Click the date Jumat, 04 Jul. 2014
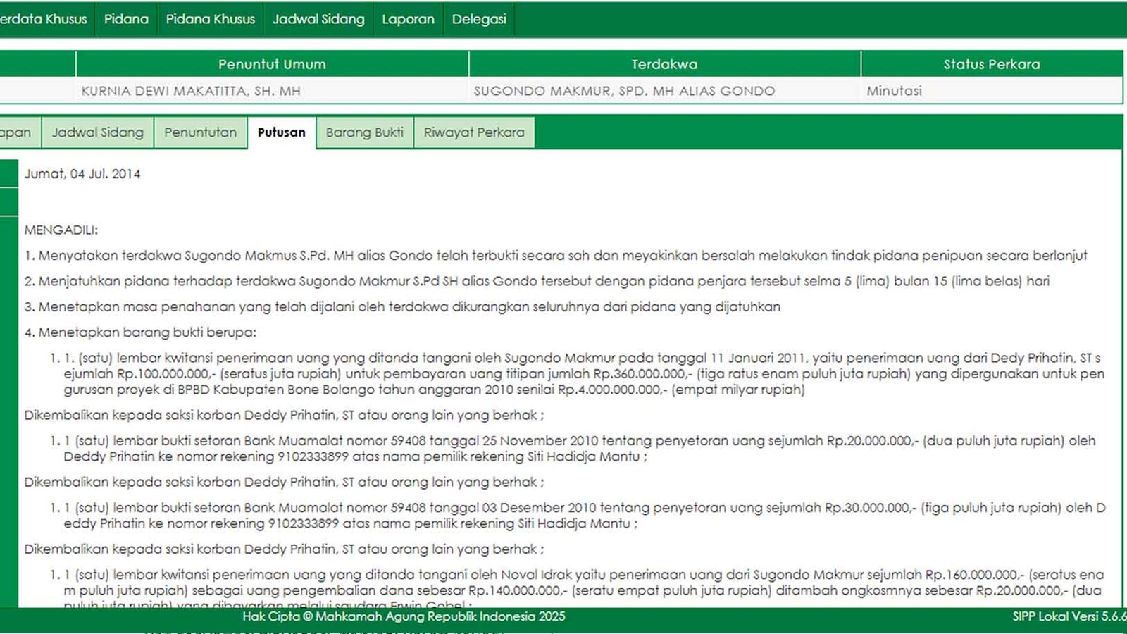The width and height of the screenshot is (1127, 634). (x=82, y=174)
